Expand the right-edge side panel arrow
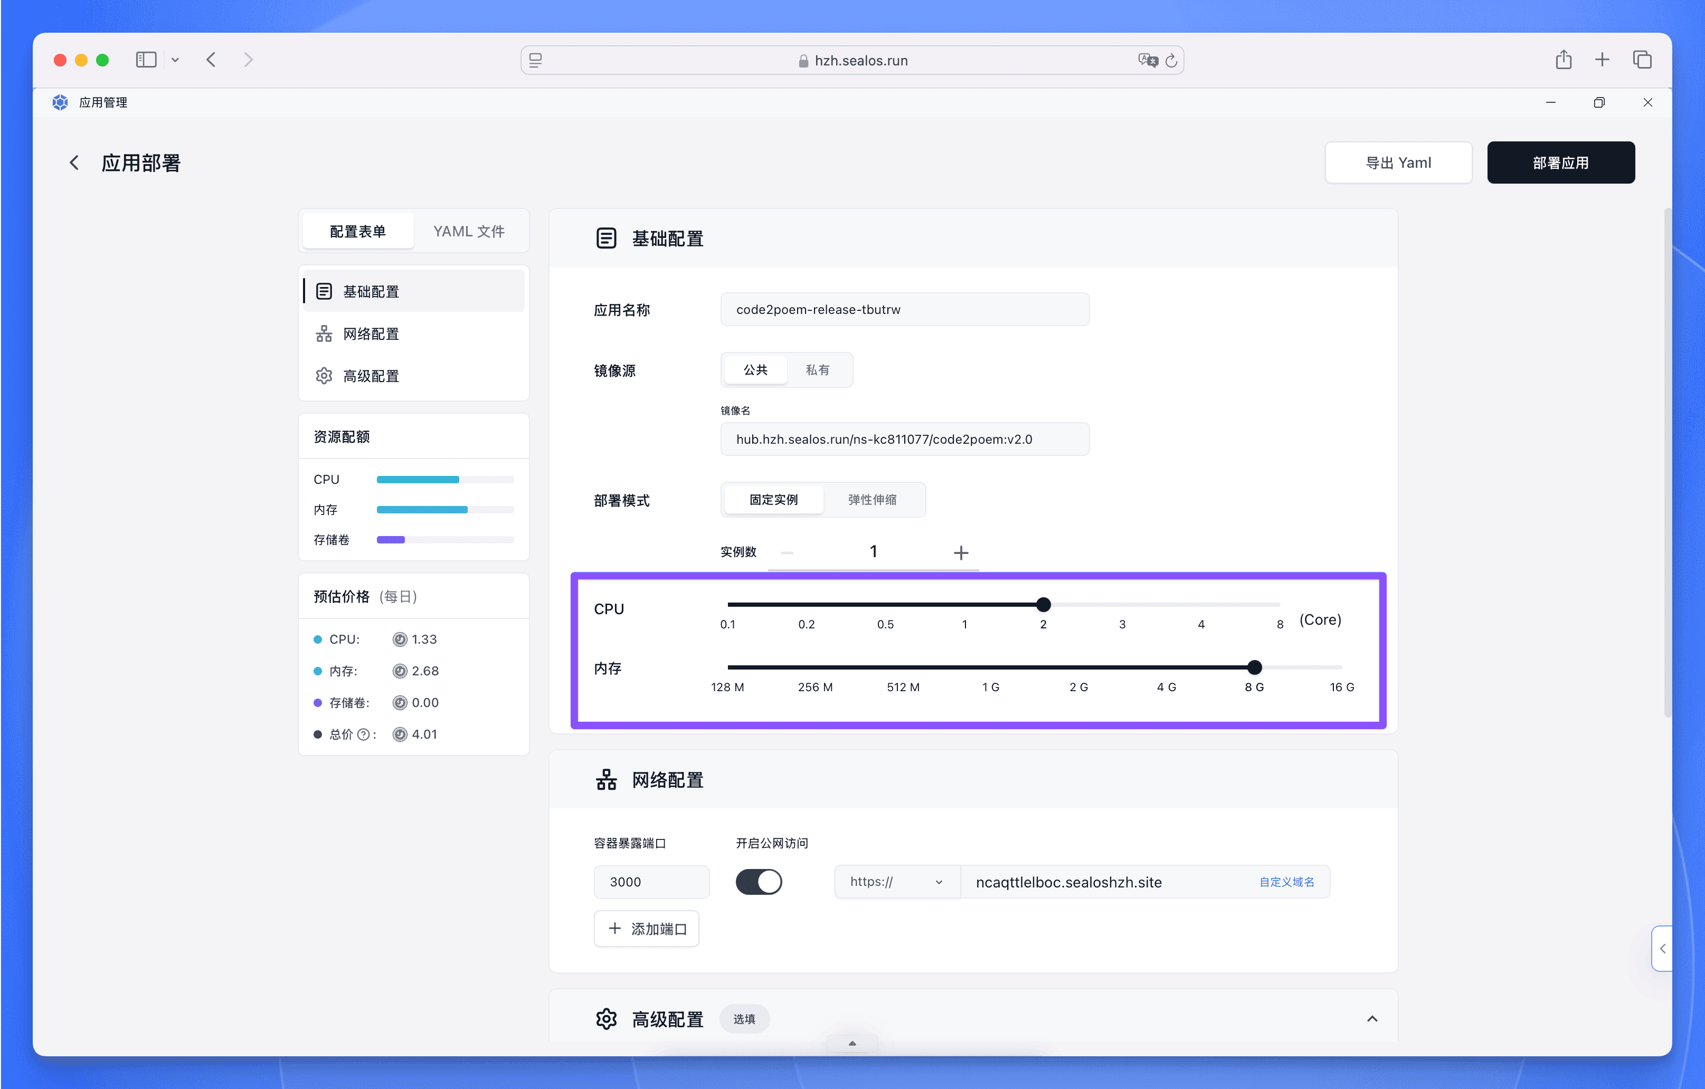Image resolution: width=1705 pixels, height=1089 pixels. tap(1662, 948)
